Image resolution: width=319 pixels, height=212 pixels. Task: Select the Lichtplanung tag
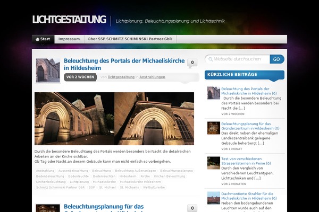[79, 182]
